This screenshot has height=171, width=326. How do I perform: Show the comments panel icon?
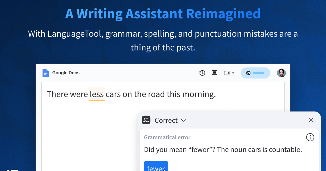[x=214, y=73]
